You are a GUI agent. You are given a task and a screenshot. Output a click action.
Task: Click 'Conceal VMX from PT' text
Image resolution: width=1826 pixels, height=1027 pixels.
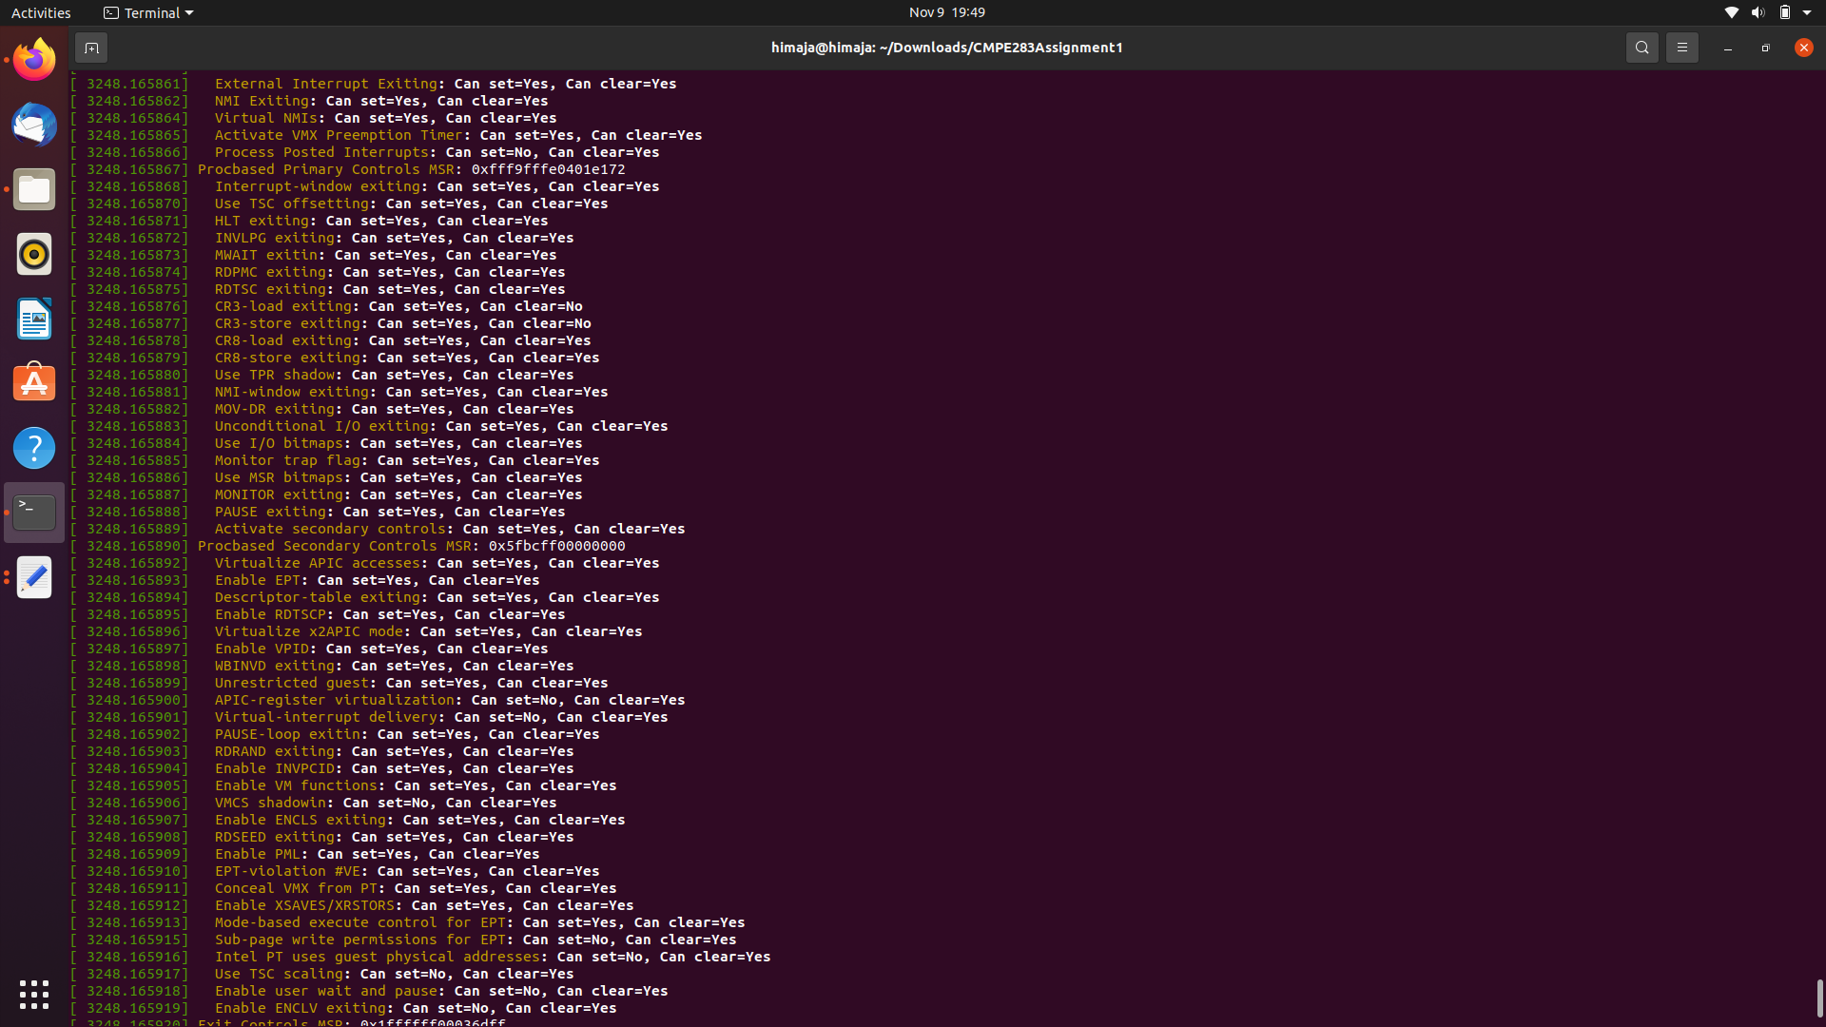[x=296, y=888]
